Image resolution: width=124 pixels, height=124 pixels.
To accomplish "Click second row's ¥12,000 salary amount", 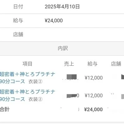I will 94,95.
